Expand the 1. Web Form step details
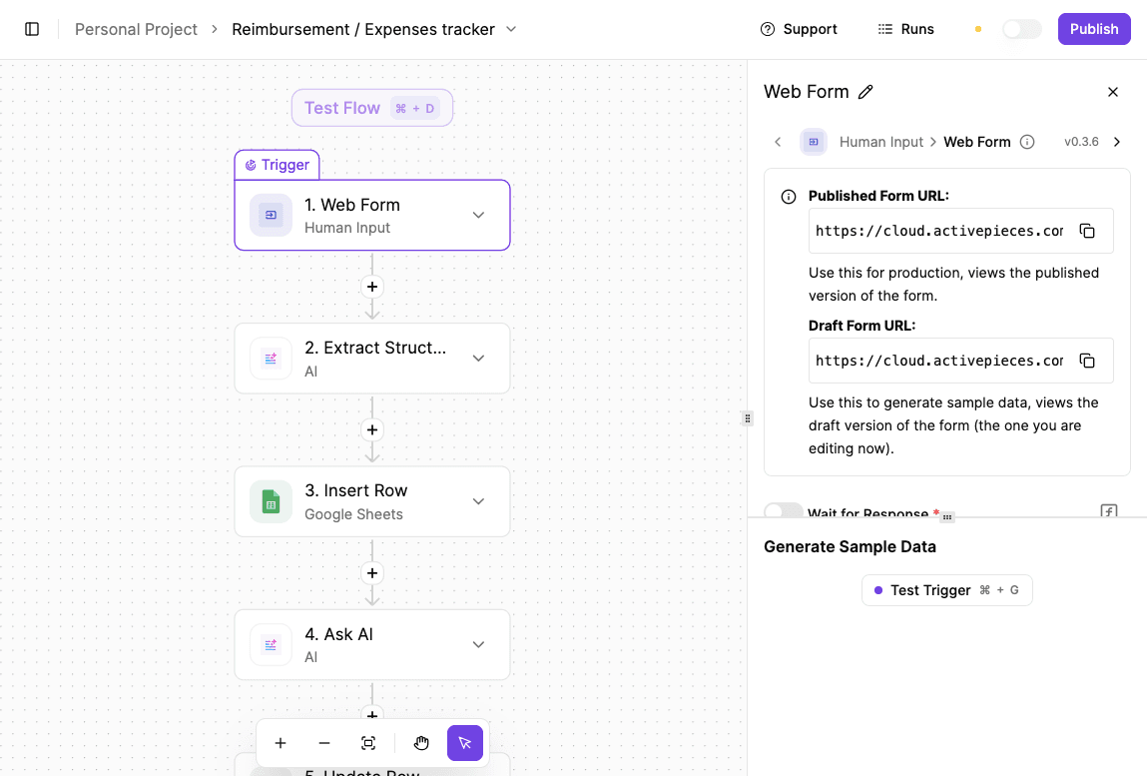 [478, 215]
